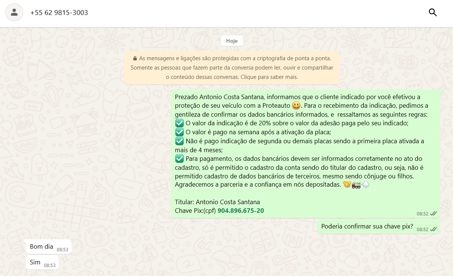
Task: Click read receipt ticks on Pix question
Action: tap(433, 229)
